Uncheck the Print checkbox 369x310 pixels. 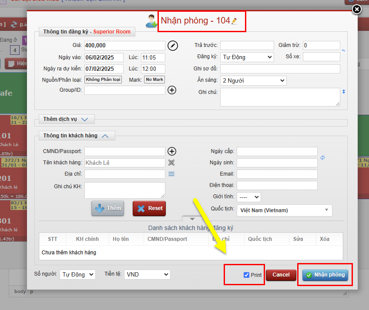coord(246,275)
